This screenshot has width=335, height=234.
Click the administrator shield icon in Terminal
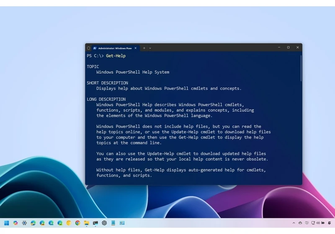click(x=88, y=48)
